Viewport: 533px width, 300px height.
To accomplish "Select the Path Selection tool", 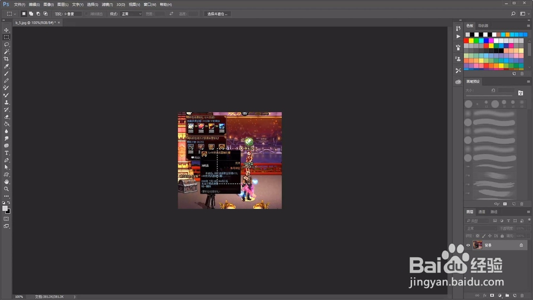I will [x=6, y=167].
